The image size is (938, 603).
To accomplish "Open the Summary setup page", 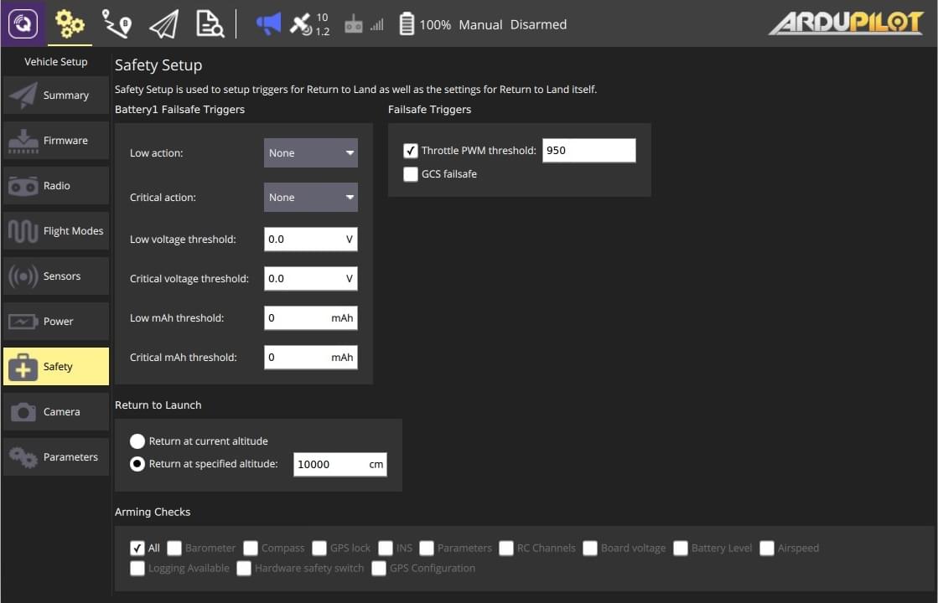I will pos(56,95).
